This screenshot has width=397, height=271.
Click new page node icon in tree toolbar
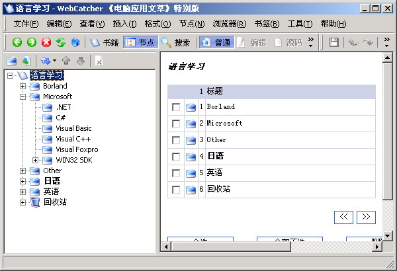(x=26, y=61)
